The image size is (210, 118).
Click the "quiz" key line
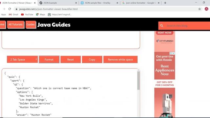click(14, 77)
